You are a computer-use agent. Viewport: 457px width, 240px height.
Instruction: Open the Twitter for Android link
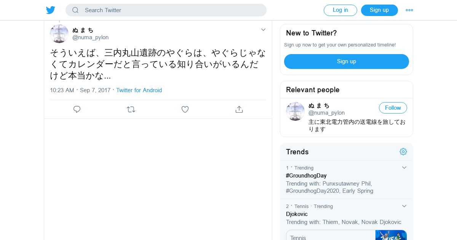(x=139, y=90)
